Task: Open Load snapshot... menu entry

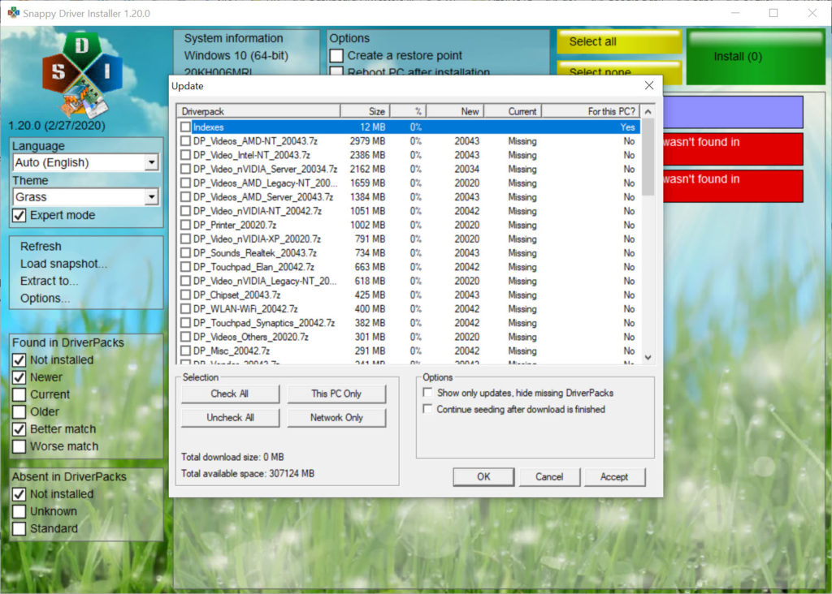Action: (63, 264)
